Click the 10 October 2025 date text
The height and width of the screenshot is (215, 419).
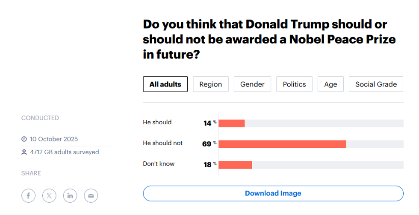tap(54, 139)
